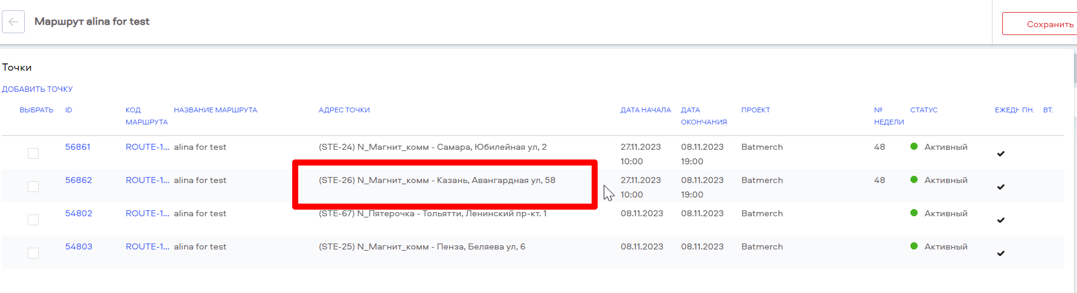Go back using the arrow button
Screen dimensions: 1077x293
(13, 22)
